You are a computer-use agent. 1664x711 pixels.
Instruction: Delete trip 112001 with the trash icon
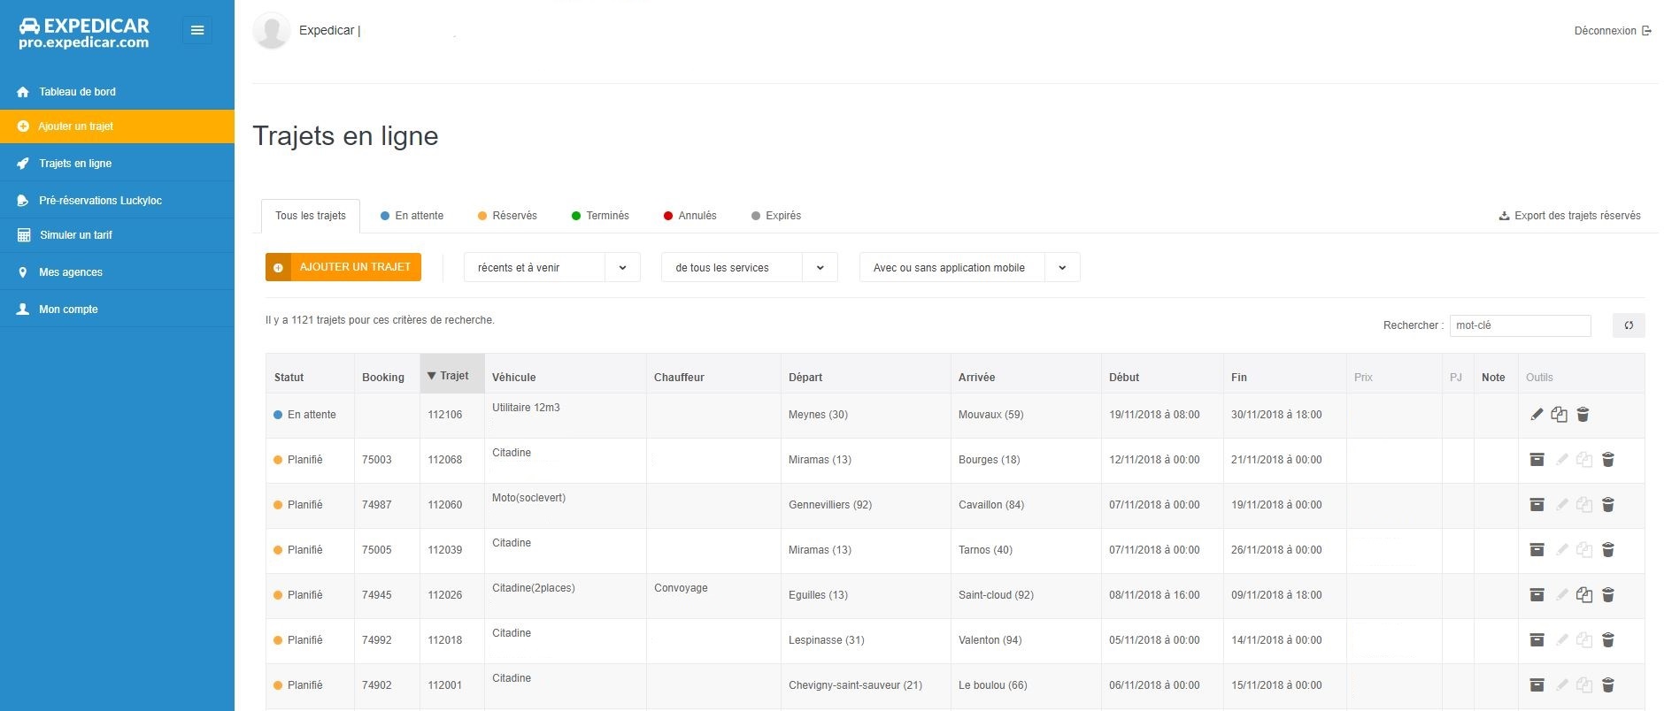coord(1608,685)
